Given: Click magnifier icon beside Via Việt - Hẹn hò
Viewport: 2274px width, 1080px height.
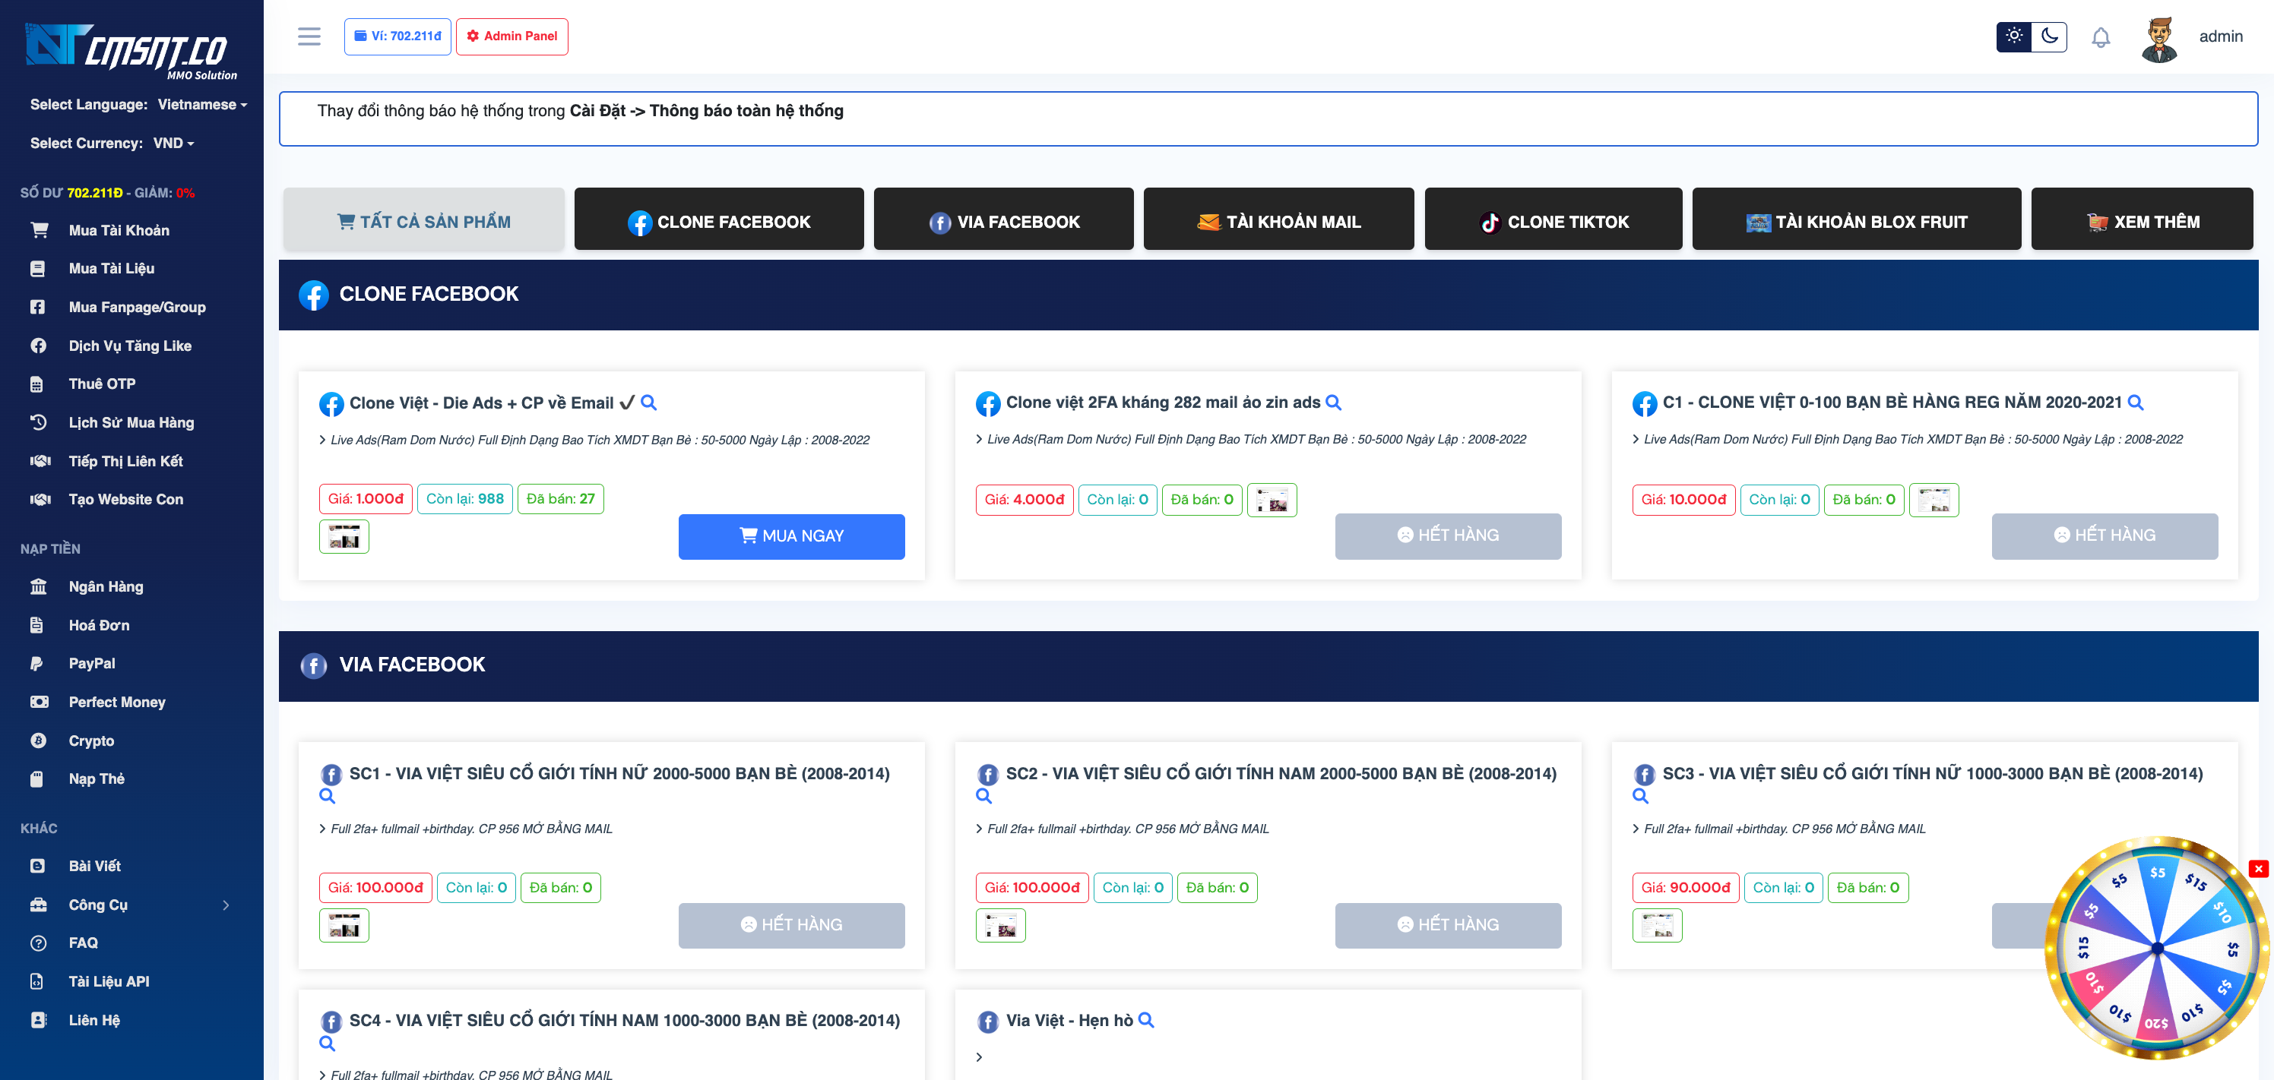Looking at the screenshot, I should pos(1146,1020).
